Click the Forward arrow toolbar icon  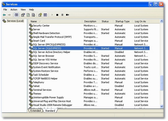9,15
